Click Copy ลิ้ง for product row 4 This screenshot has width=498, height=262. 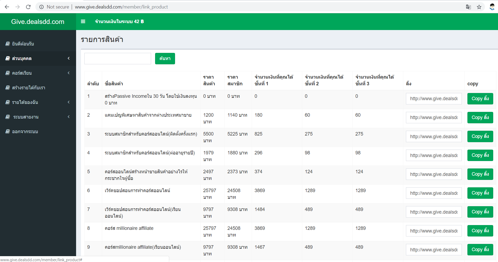(x=480, y=155)
